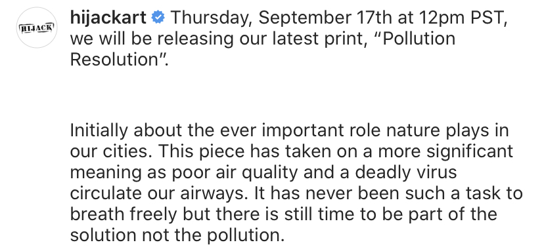This screenshot has height=251, width=544.
Task: Click the words "breath freely"
Action: pos(124,214)
